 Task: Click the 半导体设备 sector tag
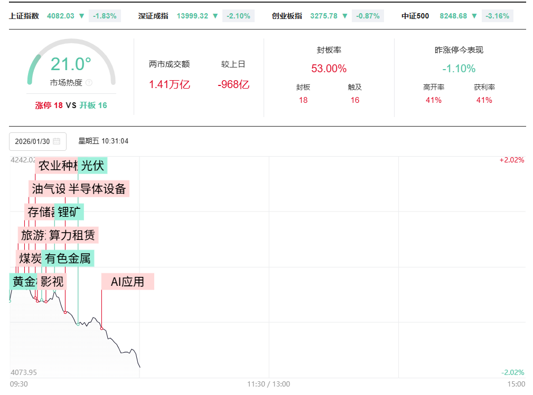(98, 189)
